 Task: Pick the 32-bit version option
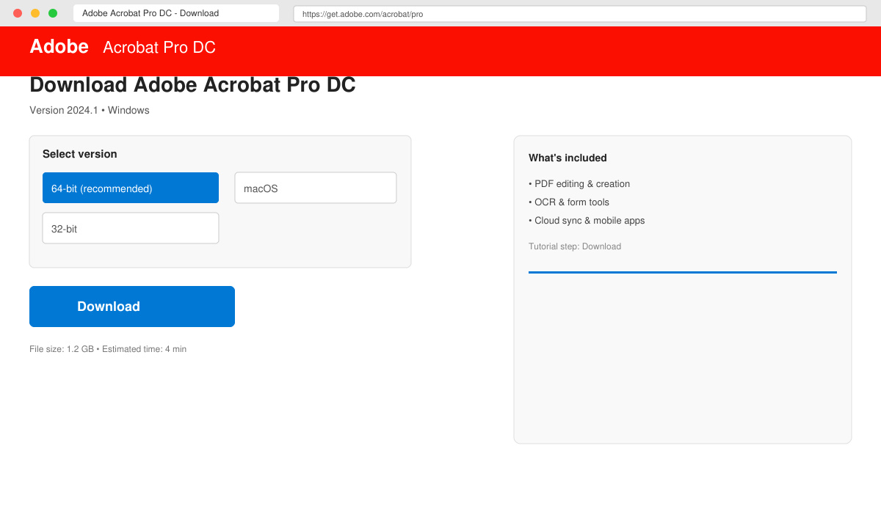click(x=131, y=228)
